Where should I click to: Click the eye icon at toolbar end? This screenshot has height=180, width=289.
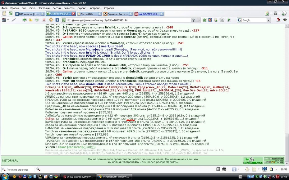tap(285, 20)
